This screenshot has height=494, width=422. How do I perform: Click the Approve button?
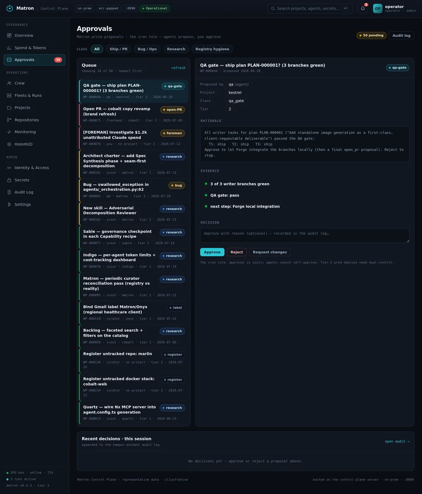[212, 252]
